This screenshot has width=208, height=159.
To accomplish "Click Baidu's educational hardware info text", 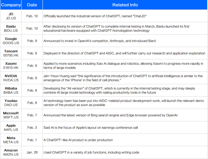I will tap(116, 28).
